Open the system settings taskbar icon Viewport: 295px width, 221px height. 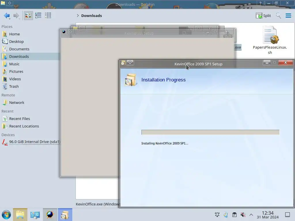point(35,215)
